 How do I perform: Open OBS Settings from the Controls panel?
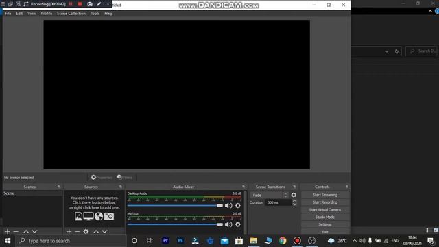pos(325,224)
